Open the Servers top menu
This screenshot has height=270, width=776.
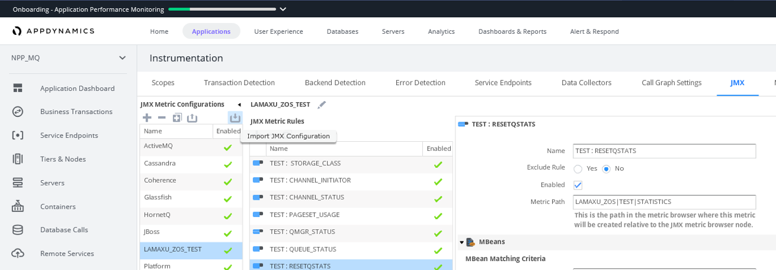(393, 31)
